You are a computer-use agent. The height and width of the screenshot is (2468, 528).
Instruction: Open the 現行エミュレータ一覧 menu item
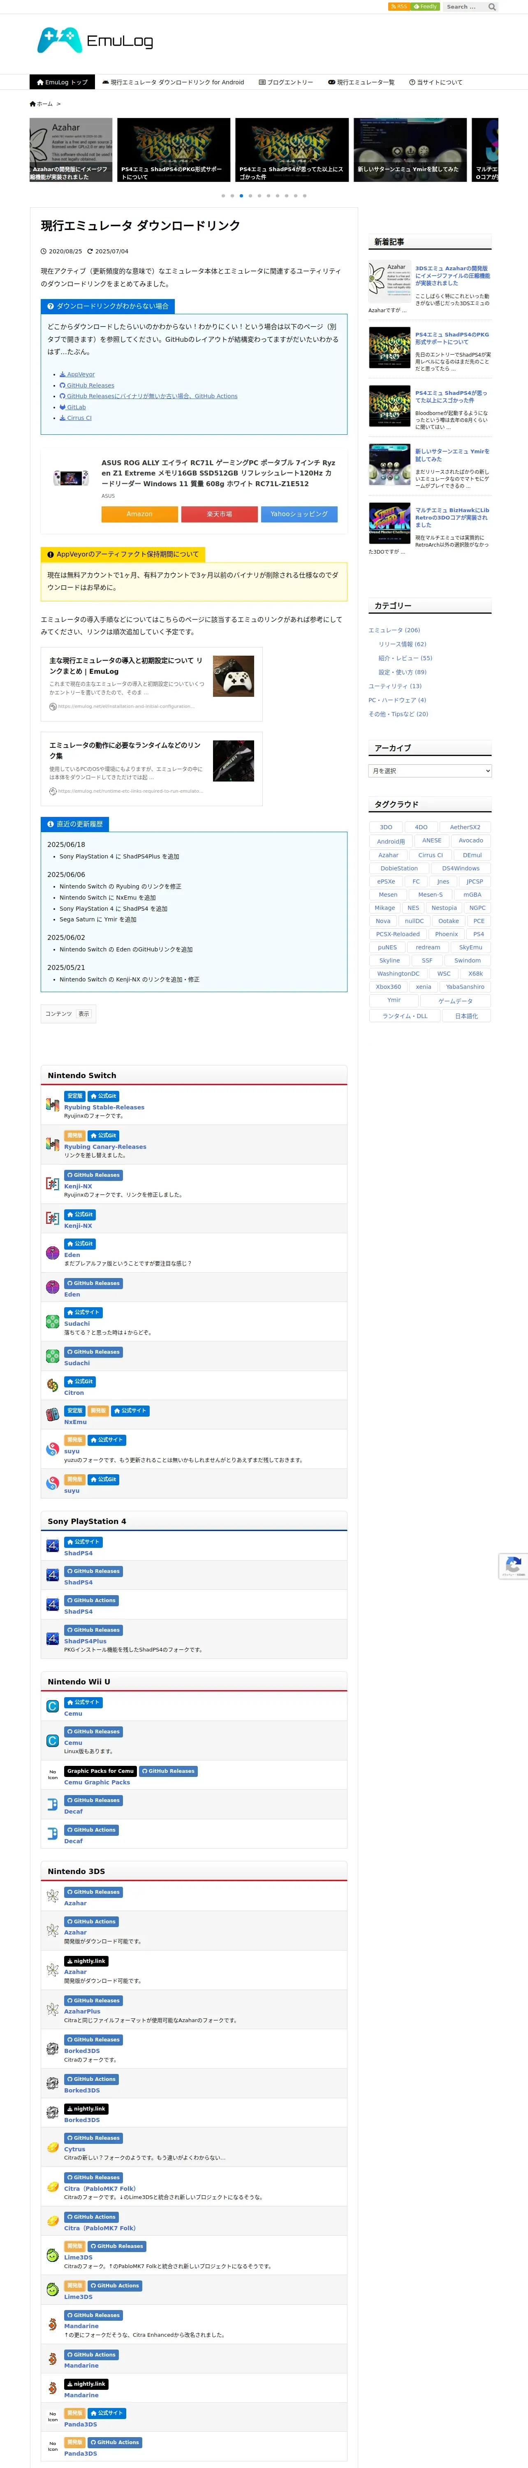(x=361, y=82)
